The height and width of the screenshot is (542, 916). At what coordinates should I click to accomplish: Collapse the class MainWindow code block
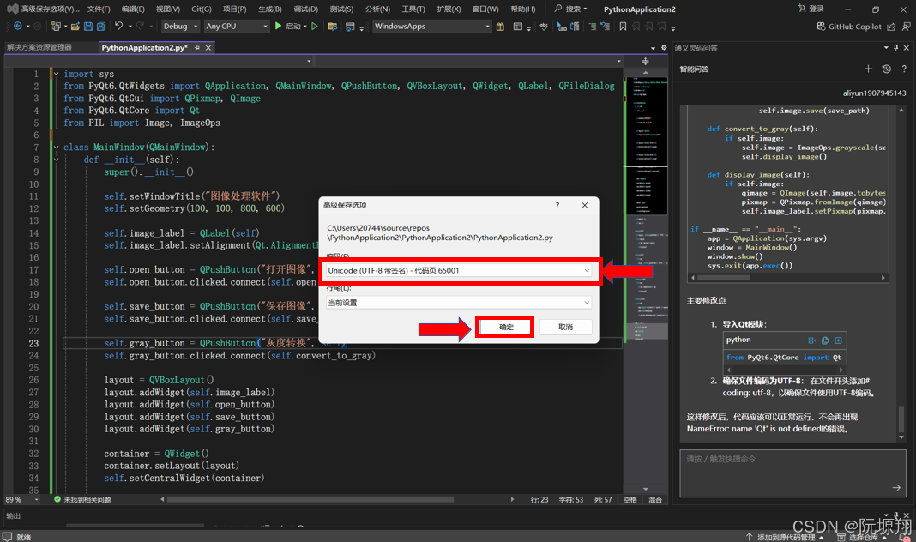click(56, 148)
